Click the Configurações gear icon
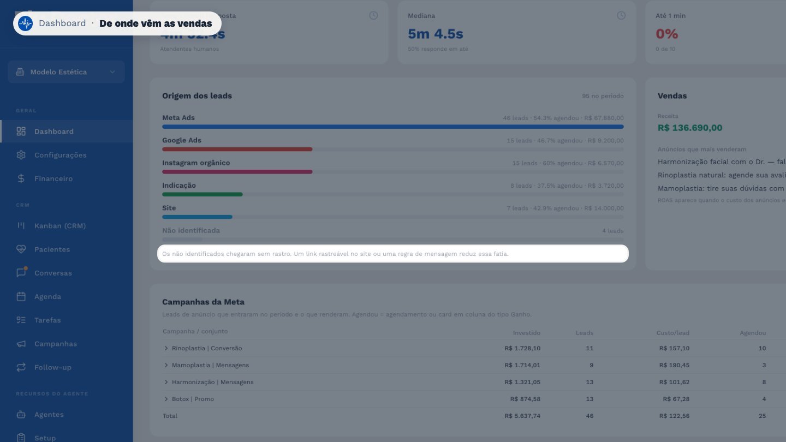 (x=21, y=155)
